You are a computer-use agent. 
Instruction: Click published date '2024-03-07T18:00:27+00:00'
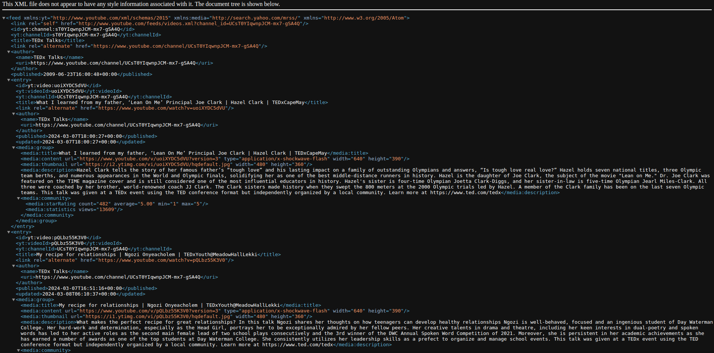[85, 136]
